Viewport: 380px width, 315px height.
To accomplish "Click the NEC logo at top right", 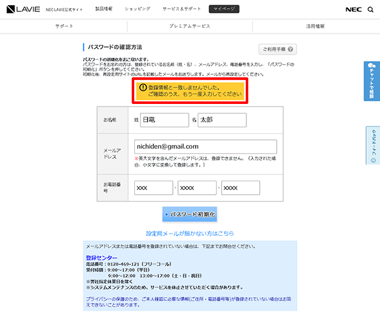I will click(354, 10).
